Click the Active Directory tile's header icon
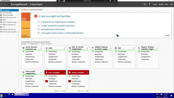The width and height of the screenshot is (174, 98). click(x=23, y=48)
